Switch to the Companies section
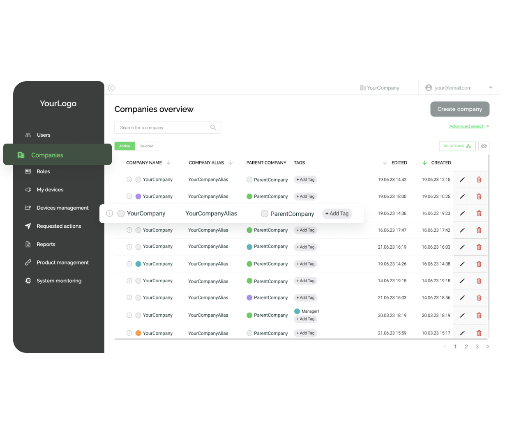The image size is (512, 439). click(47, 155)
